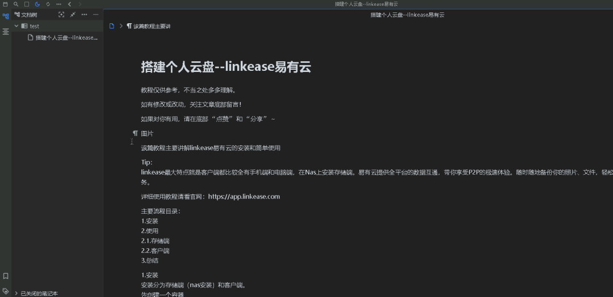613x297 pixels.
Task: Click the Tip: line
Action: click(x=146, y=162)
